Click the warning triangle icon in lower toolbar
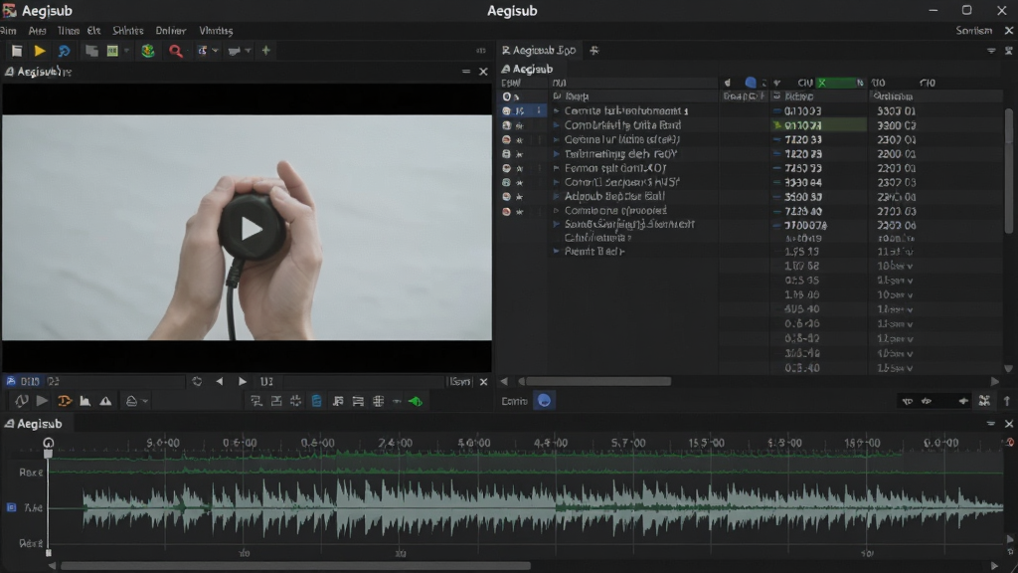Screen dimensions: 1018x573 coord(105,401)
